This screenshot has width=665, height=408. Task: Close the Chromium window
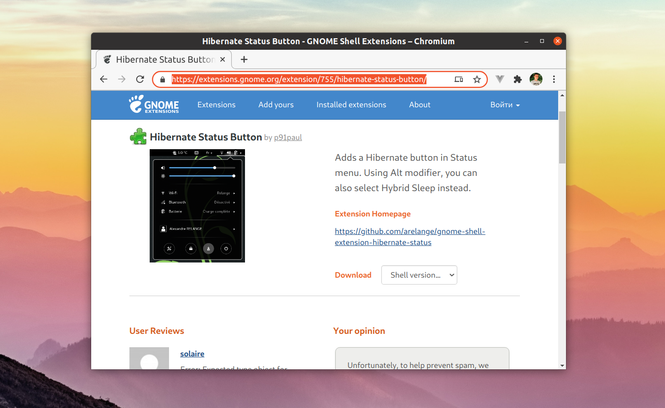pyautogui.click(x=558, y=41)
